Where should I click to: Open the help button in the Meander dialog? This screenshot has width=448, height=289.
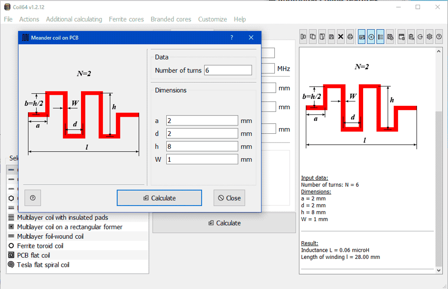33,198
